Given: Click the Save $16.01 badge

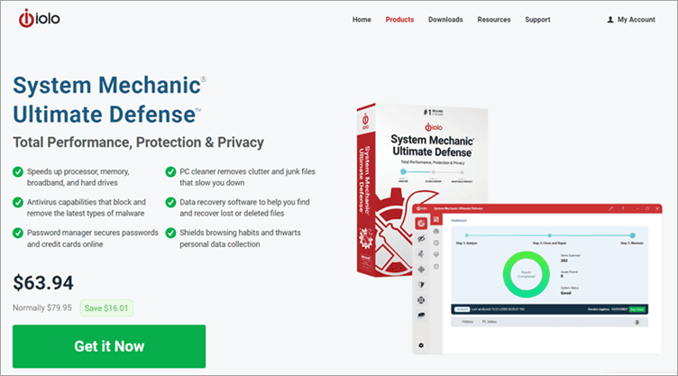Looking at the screenshot, I should (x=106, y=308).
